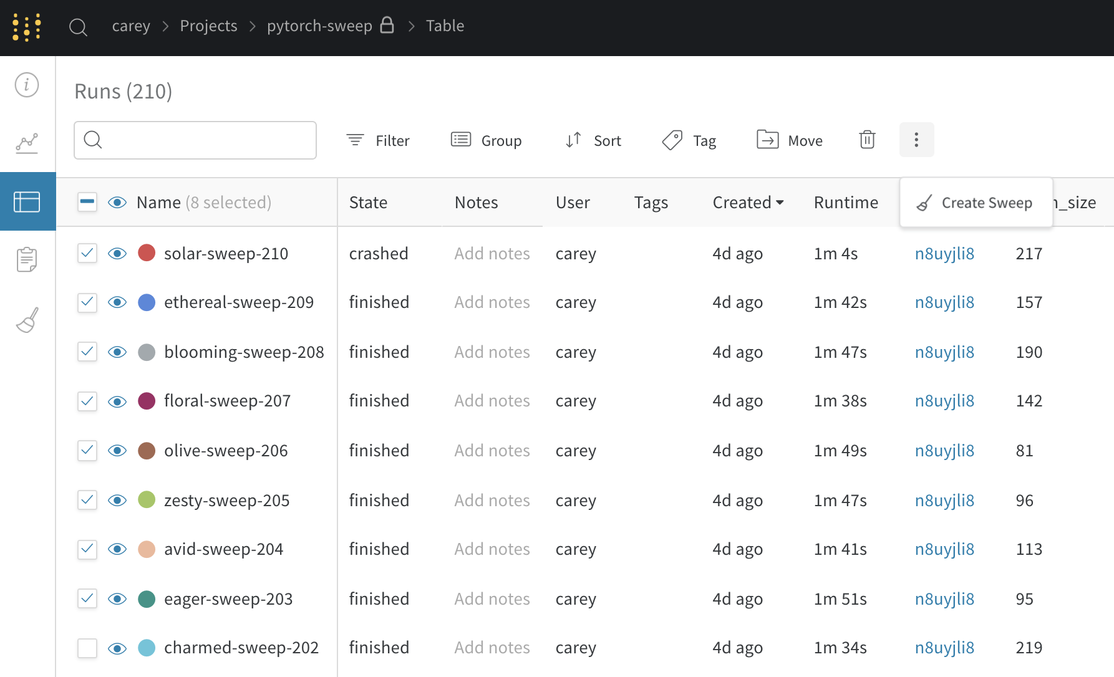
Task: Open sweep link n8uyjli8 for ethereal-sweep-209
Action: (944, 302)
